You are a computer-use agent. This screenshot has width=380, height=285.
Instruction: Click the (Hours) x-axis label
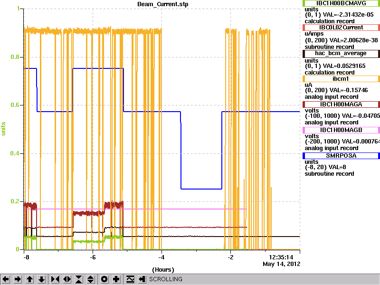(x=163, y=269)
